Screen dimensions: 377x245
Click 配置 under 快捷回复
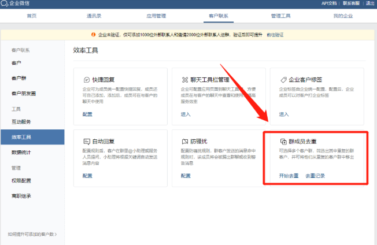[x=87, y=114]
